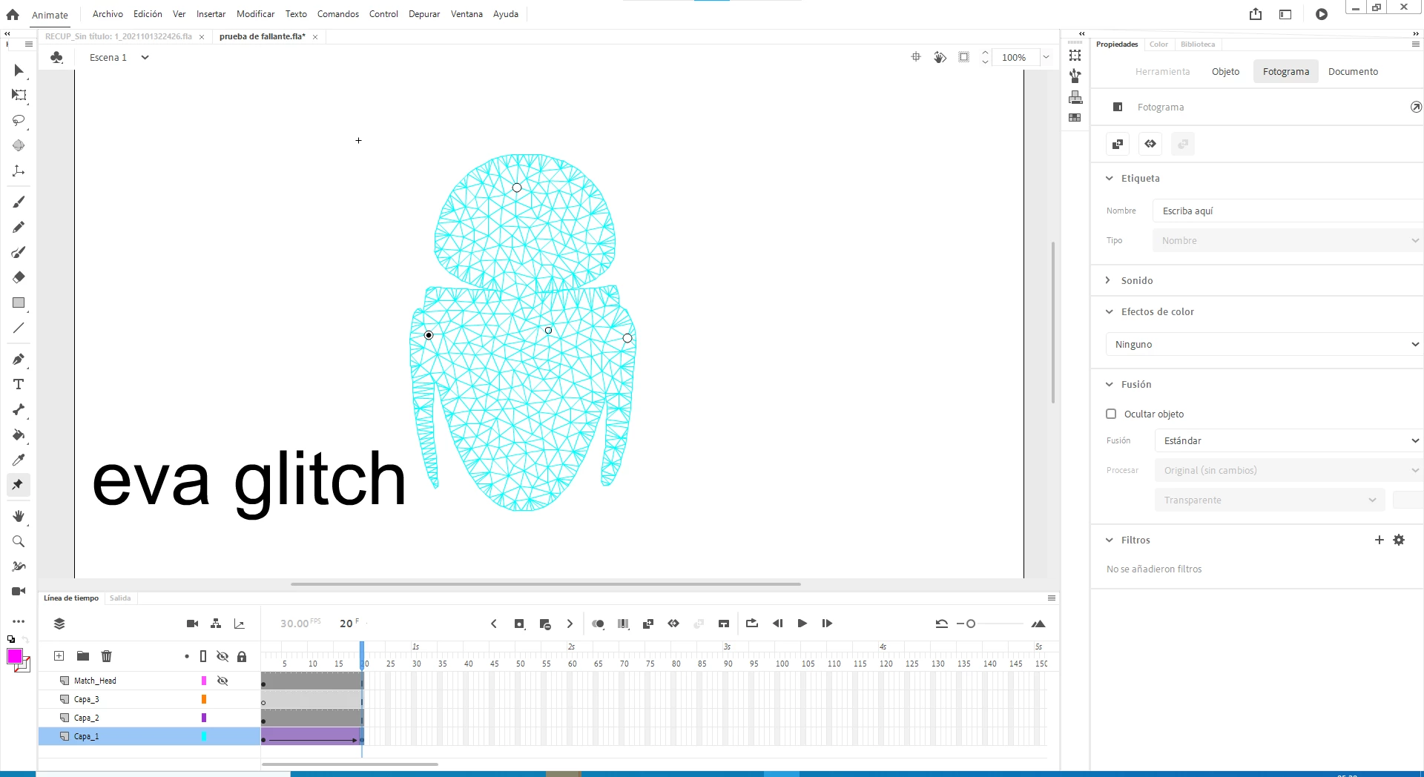The height and width of the screenshot is (777, 1424).
Task: Click the new folder icon in timeline
Action: coord(83,656)
